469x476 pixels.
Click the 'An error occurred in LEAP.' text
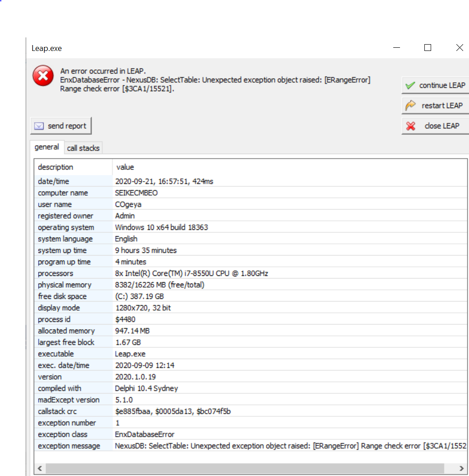pos(103,71)
